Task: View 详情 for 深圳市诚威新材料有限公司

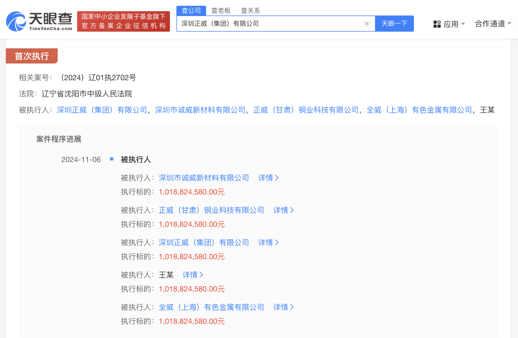Action: pos(268,178)
